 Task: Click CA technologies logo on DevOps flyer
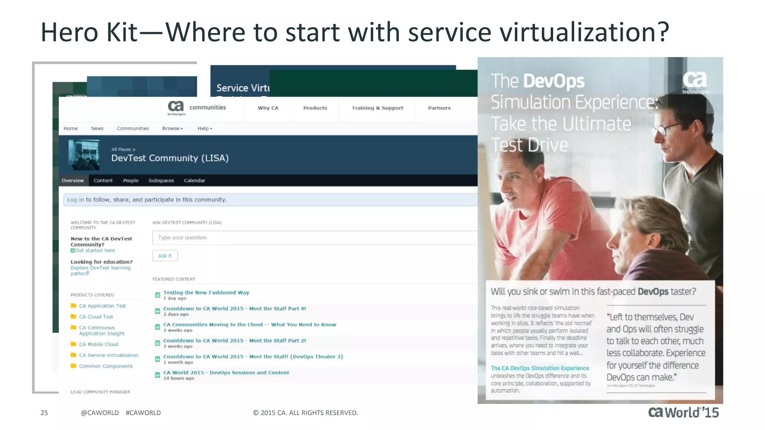(696, 83)
